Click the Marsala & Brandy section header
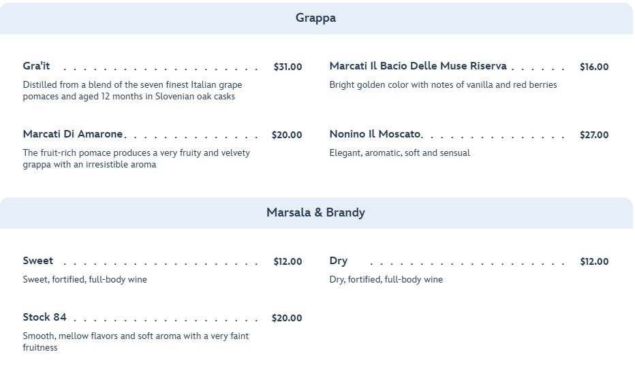 coord(315,212)
